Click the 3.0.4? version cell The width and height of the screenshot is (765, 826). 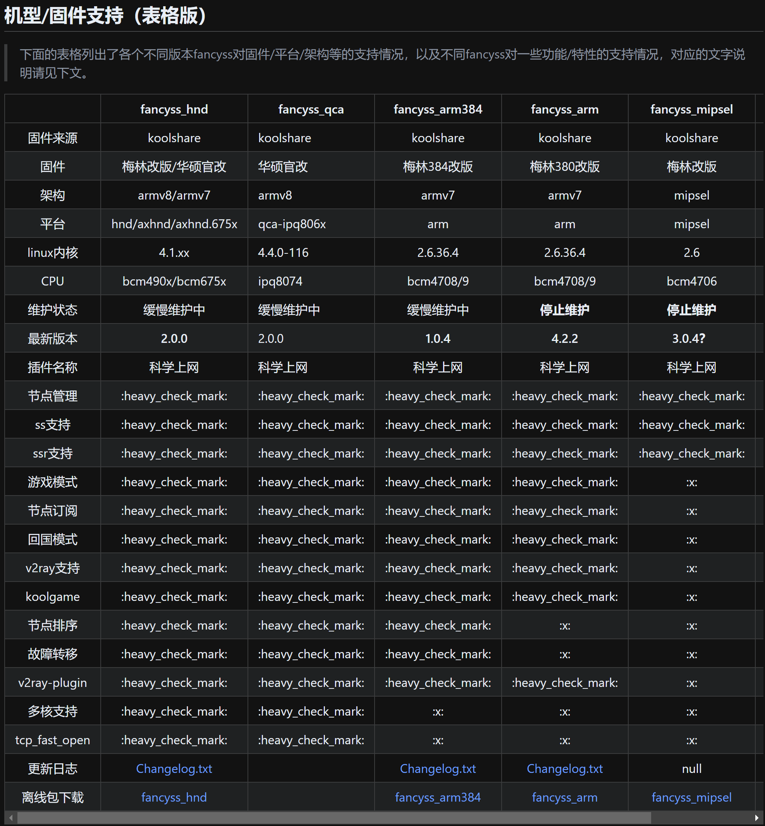(688, 339)
